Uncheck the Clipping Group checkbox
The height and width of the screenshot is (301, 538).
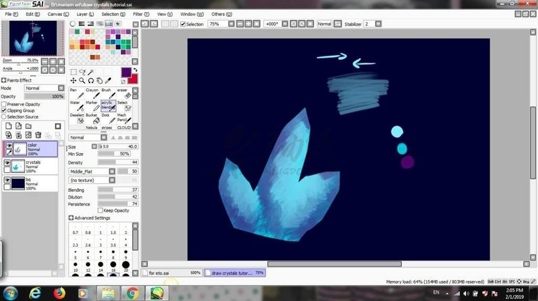pos(3,110)
